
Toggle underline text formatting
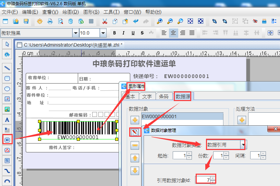133,33
